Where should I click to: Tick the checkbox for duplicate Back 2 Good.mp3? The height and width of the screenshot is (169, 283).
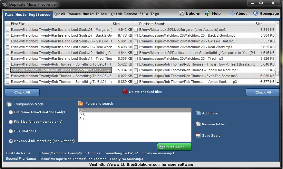pyautogui.click(x=136, y=35)
